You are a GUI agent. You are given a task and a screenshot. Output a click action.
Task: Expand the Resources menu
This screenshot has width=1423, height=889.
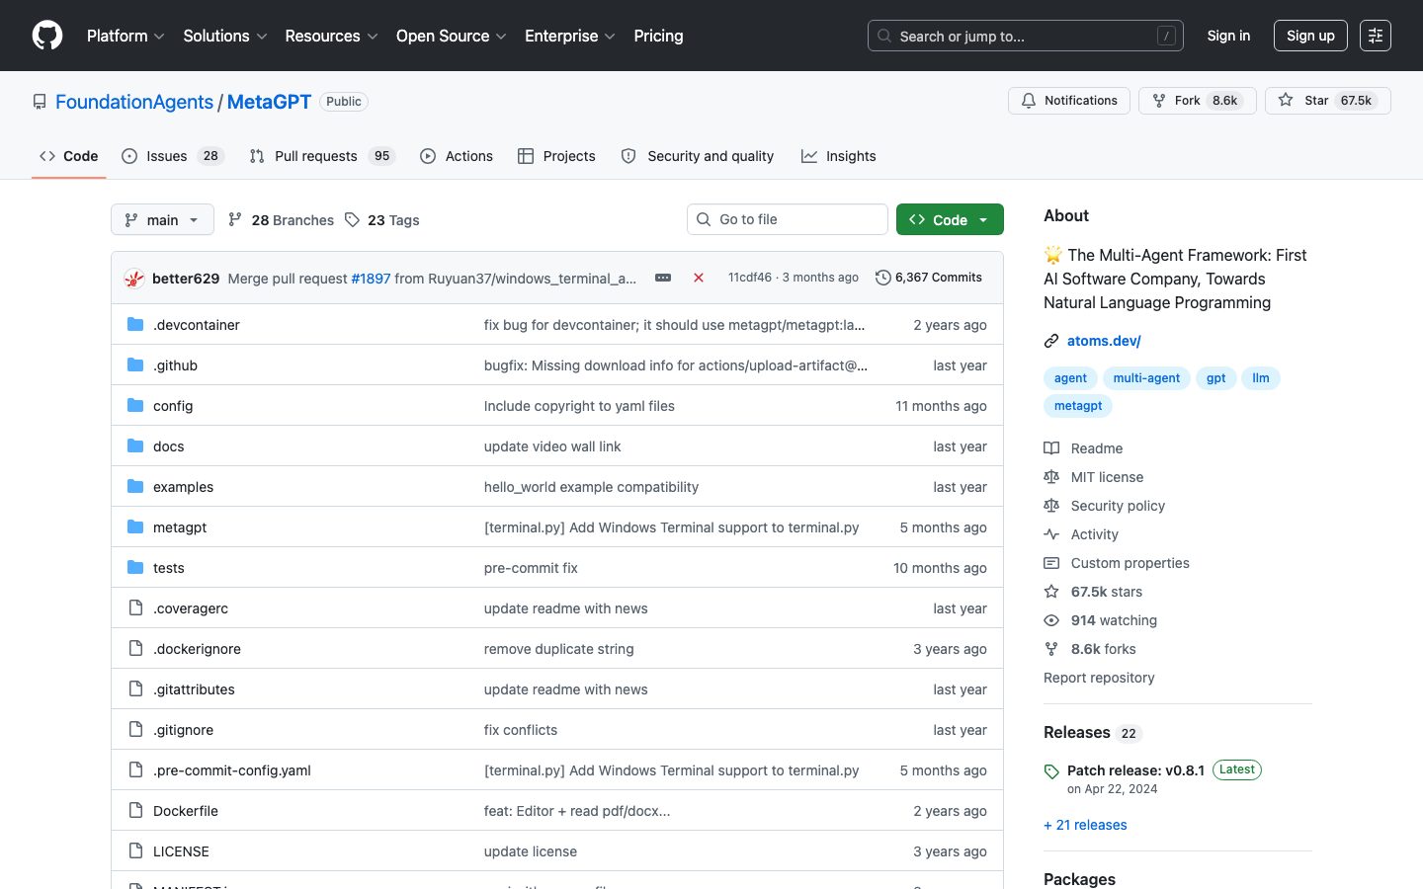(x=331, y=36)
